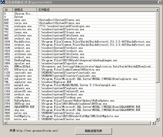Screen dimensions: 163x137
Task: Select the smss.exe process name cell
Action: tap(20, 20)
